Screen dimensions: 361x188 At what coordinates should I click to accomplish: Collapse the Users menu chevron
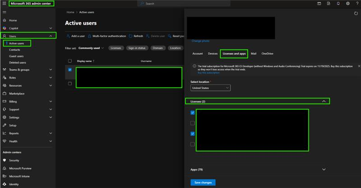pyautogui.click(x=51, y=36)
